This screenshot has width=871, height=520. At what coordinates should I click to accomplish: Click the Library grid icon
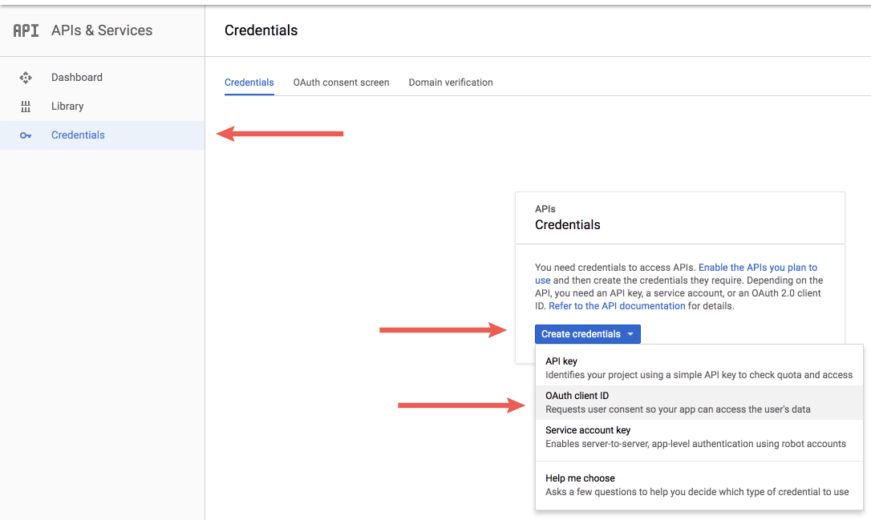coord(26,106)
